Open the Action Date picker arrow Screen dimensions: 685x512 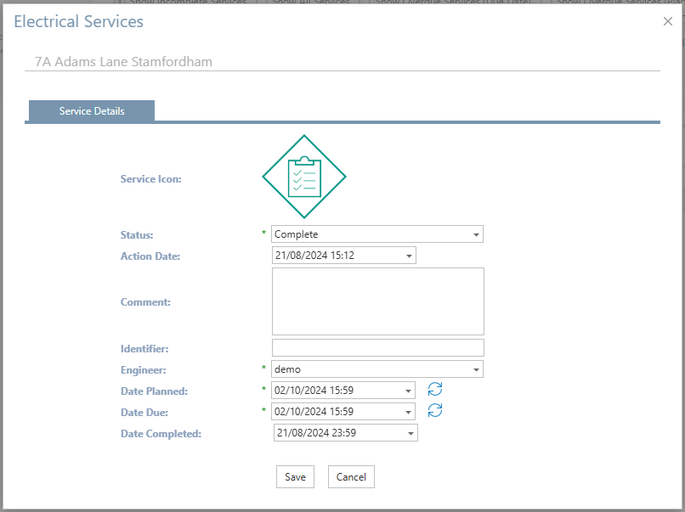(409, 256)
